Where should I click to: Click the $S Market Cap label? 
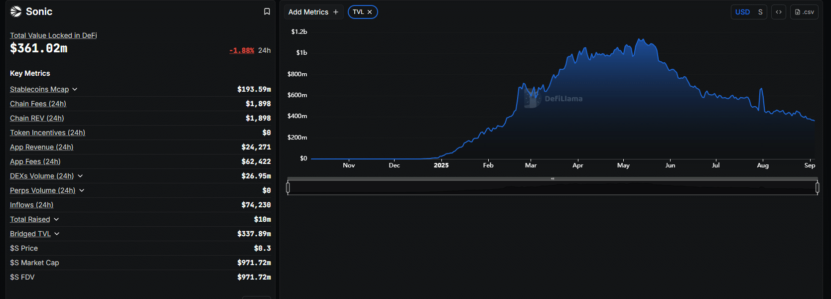point(34,263)
